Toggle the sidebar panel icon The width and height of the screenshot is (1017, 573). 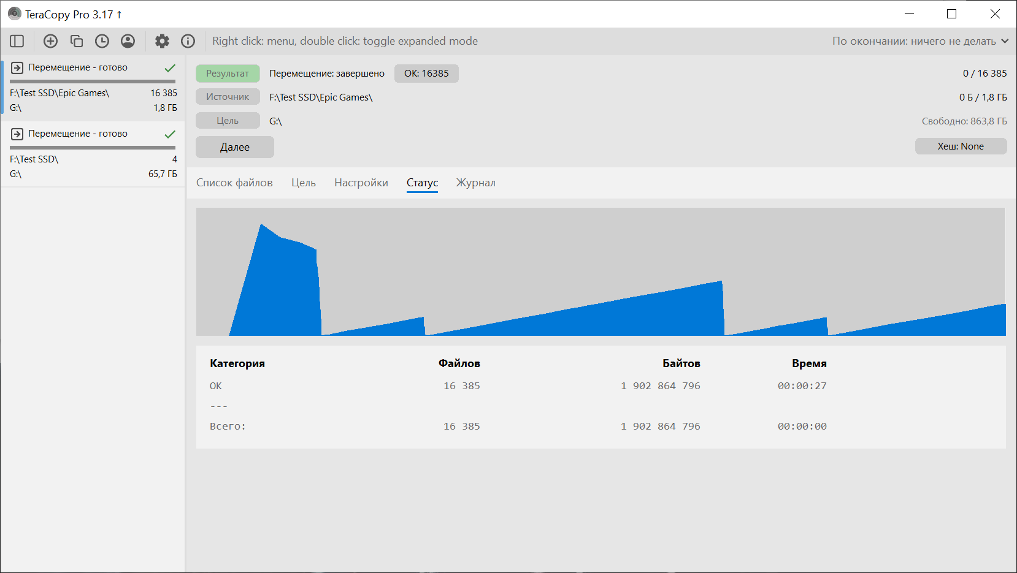[x=17, y=41]
